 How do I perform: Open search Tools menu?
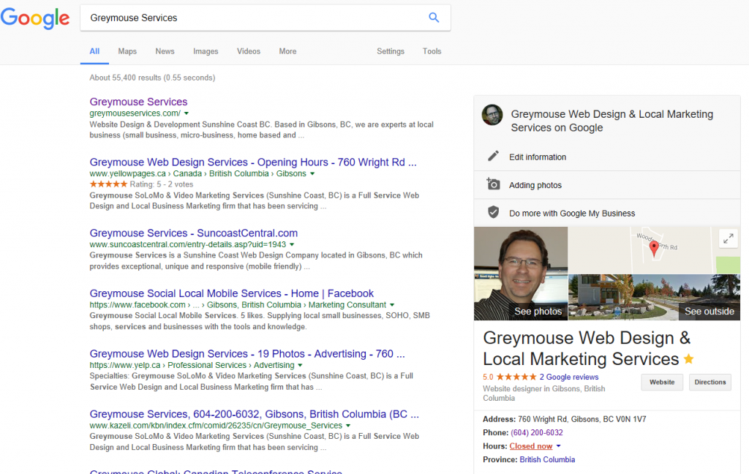tap(432, 51)
